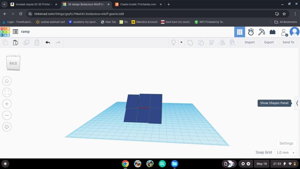Open the user profile avatar
Screen dimensions: 300x169
[294, 32]
